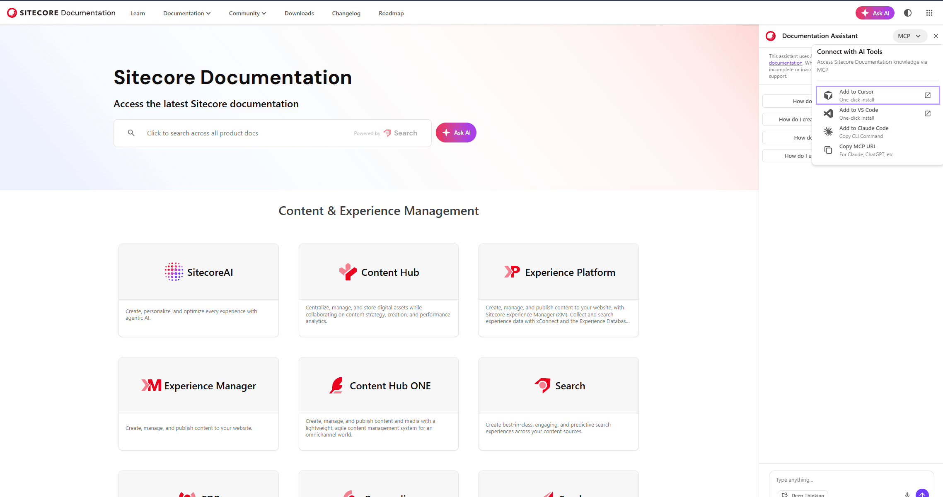Click the Powered by Search logo
This screenshot has height=497, width=943.
pos(400,133)
